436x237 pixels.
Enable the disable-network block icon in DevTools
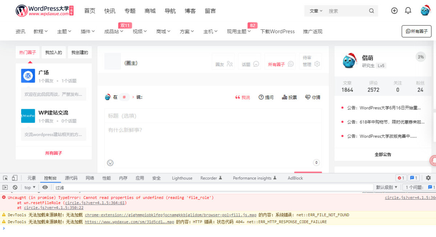15,187
